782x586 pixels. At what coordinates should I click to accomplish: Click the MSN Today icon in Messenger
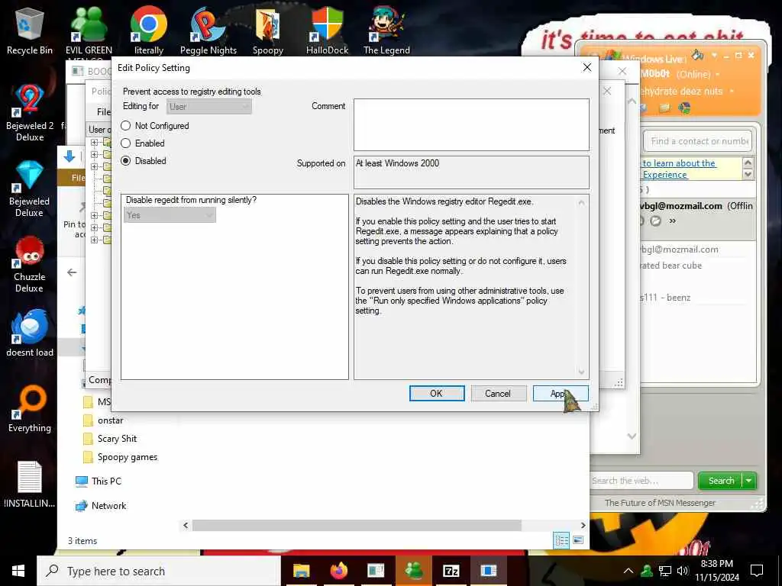[684, 108]
